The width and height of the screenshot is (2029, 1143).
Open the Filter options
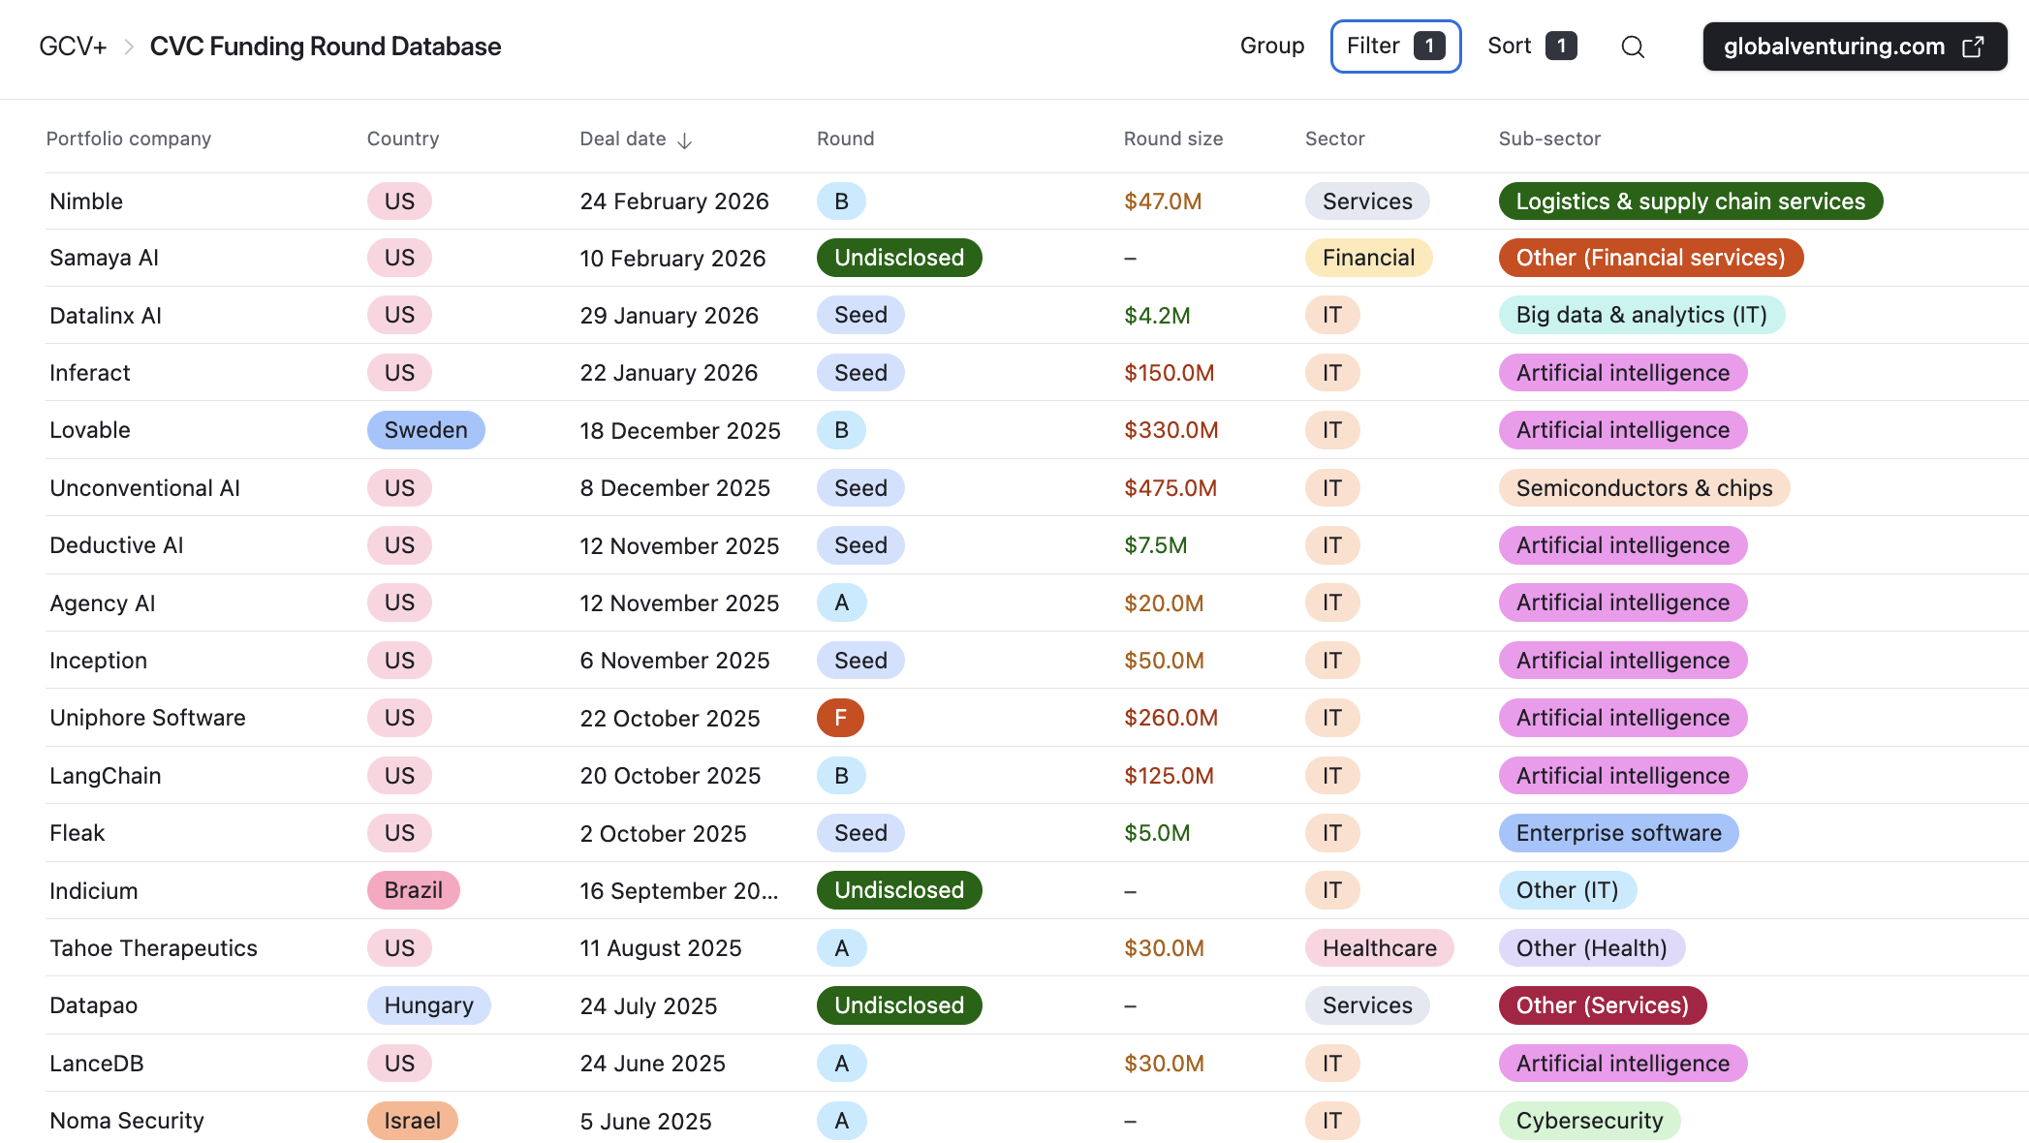click(x=1394, y=46)
